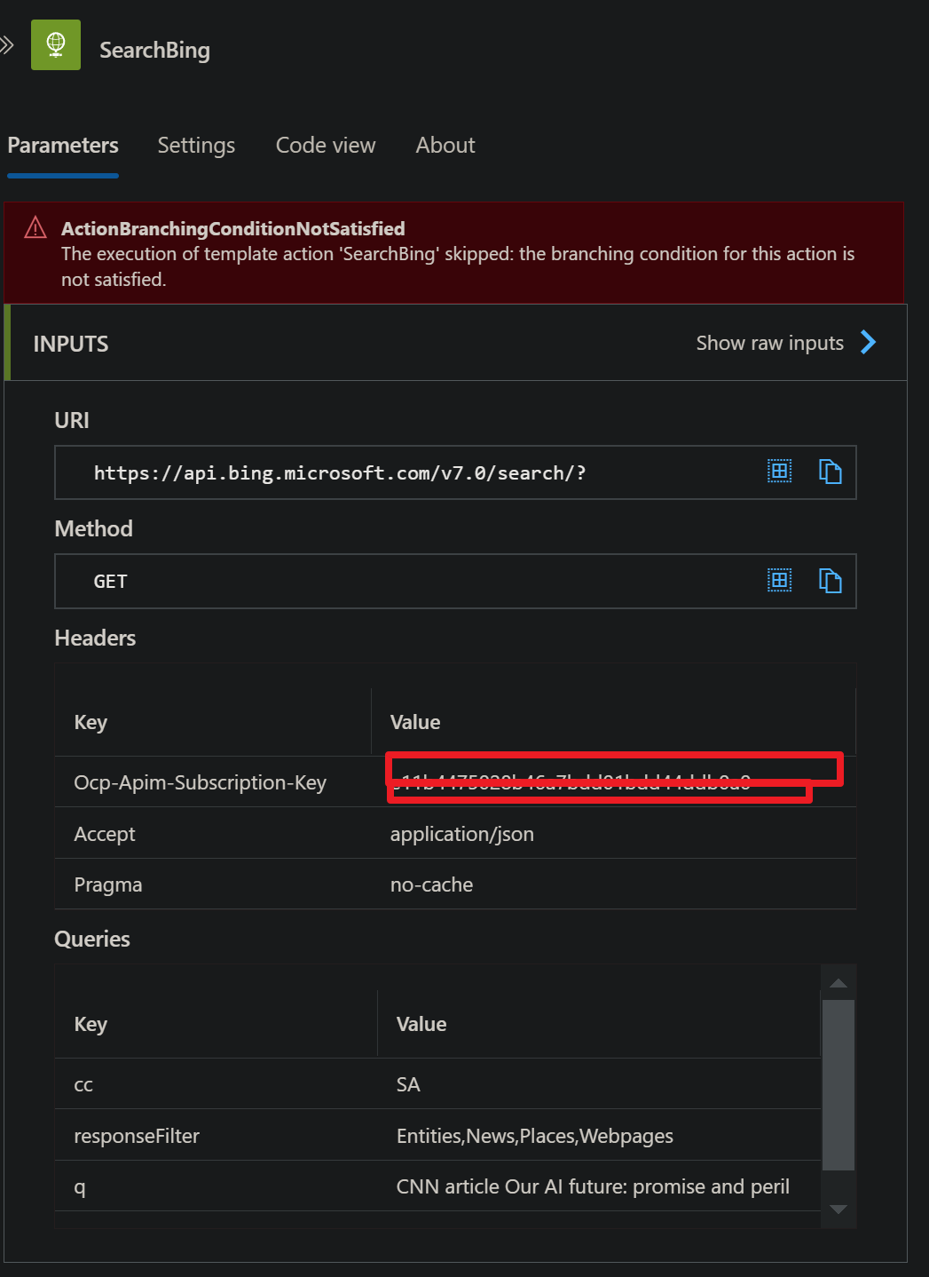Copy the Method value with the copy icon
The width and height of the screenshot is (929, 1277).
pos(830,581)
